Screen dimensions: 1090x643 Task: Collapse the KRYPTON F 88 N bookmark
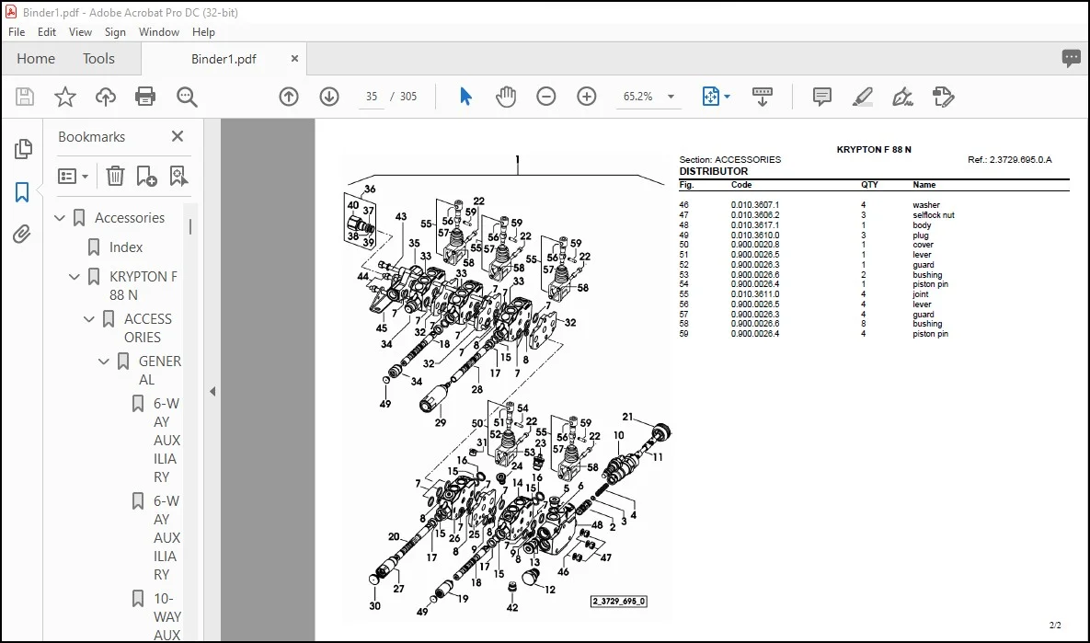coord(75,277)
